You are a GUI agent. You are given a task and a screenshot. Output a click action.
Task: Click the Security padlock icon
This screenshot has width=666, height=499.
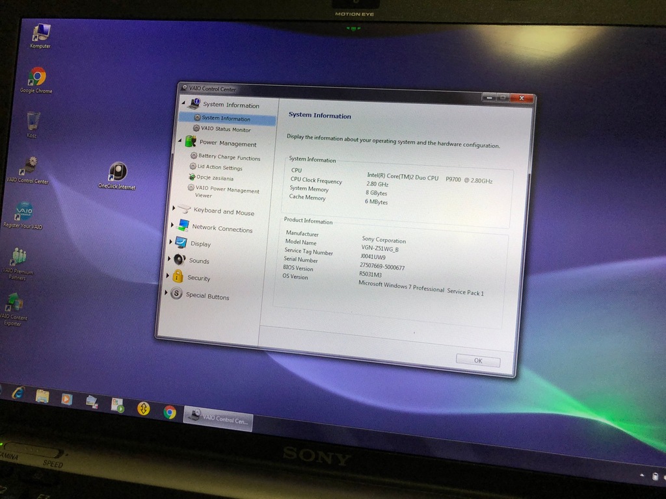pyautogui.click(x=178, y=276)
